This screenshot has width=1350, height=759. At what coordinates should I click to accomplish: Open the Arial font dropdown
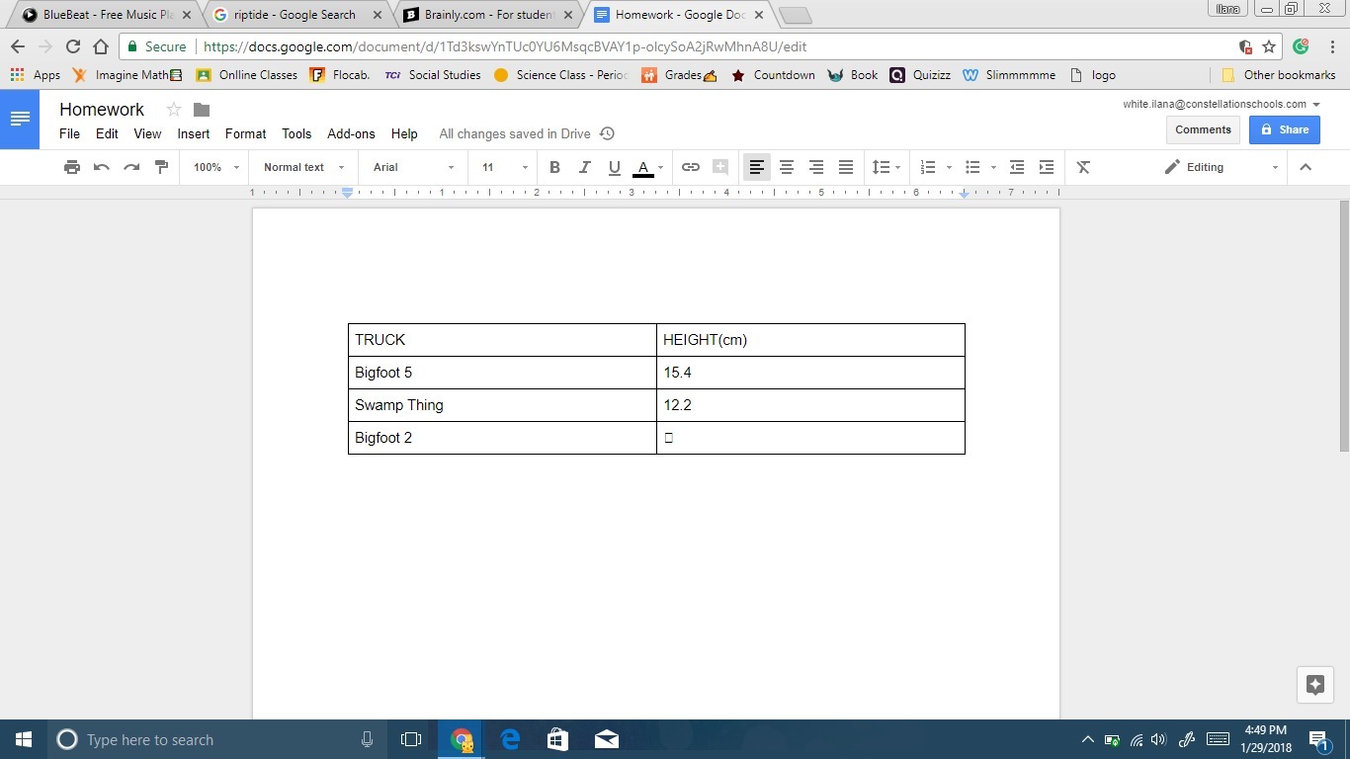[414, 167]
